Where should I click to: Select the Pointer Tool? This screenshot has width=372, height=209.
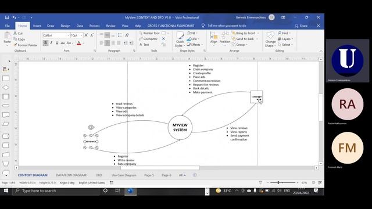(149, 33)
